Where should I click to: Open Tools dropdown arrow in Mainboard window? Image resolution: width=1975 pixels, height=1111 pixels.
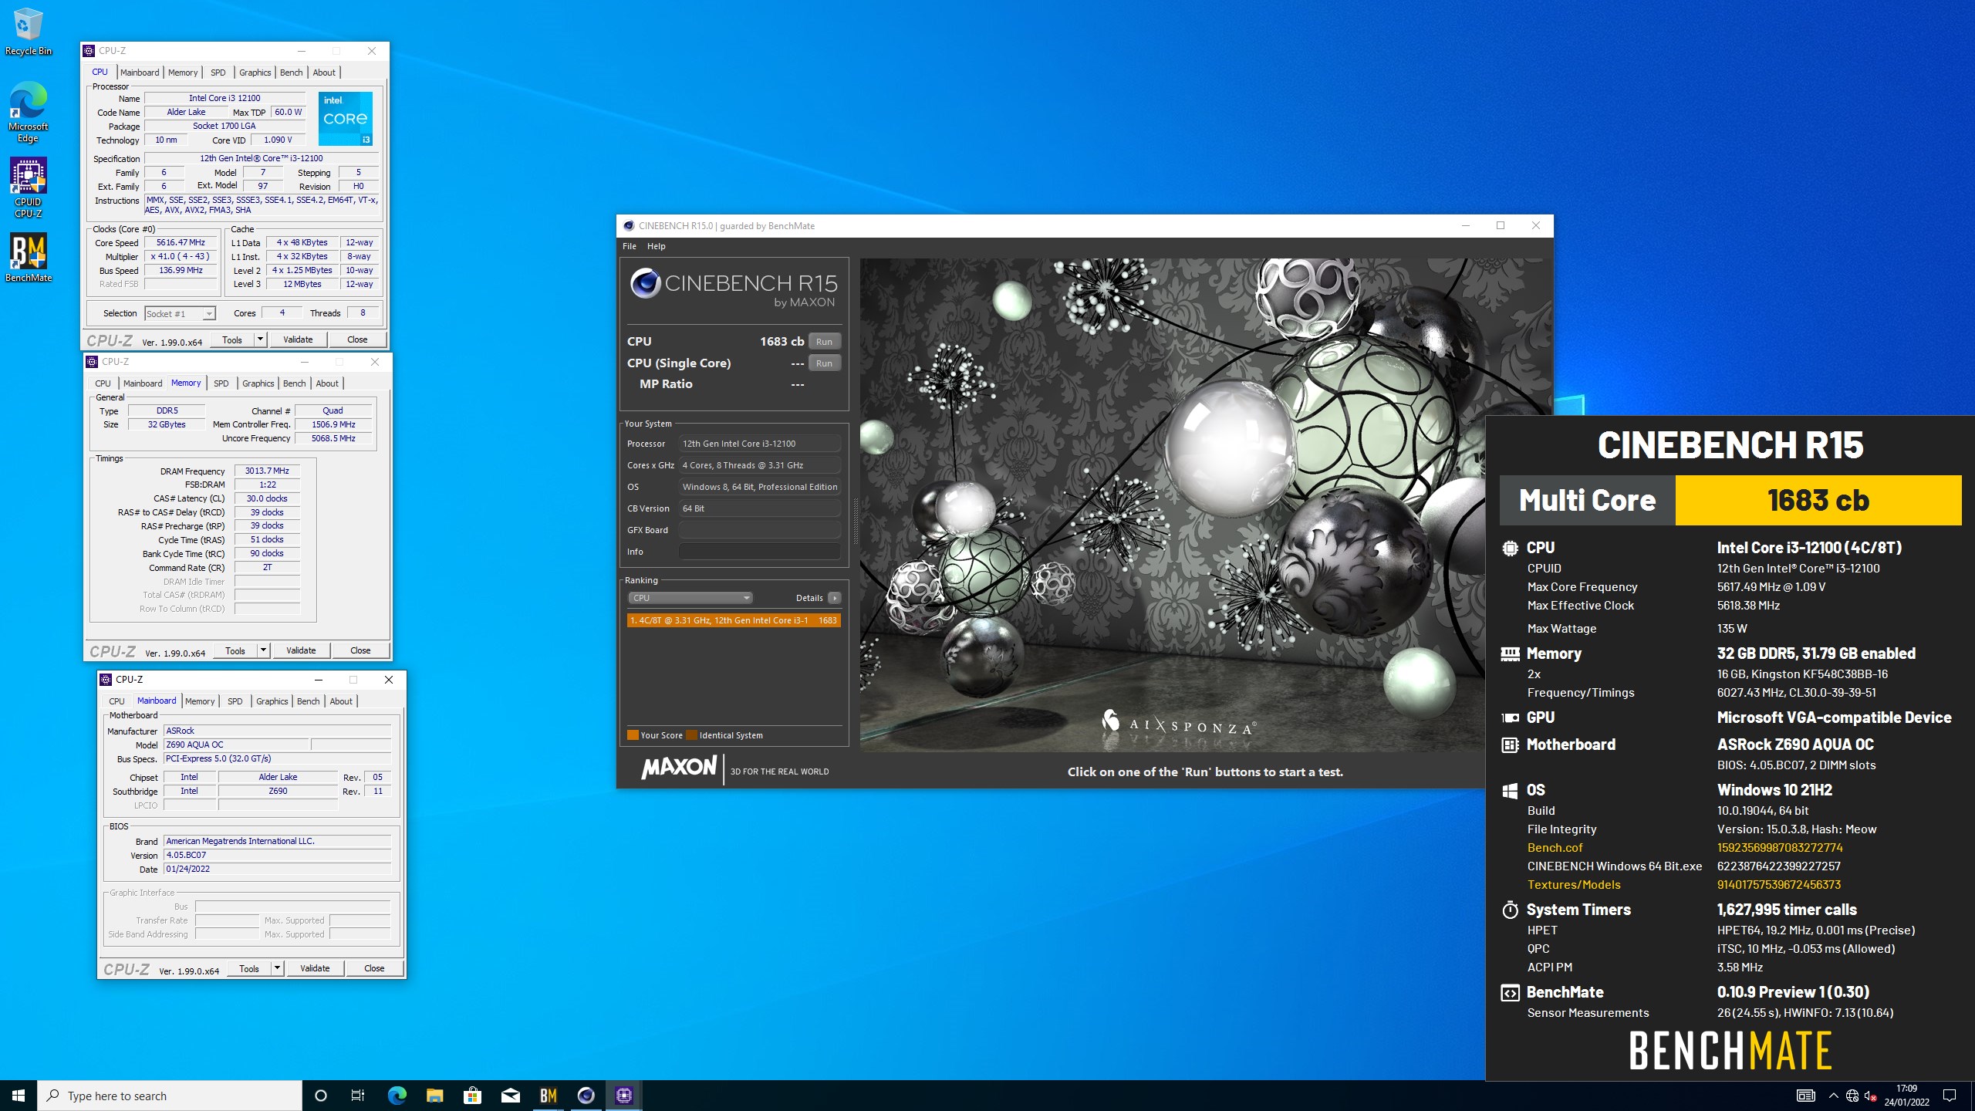click(x=277, y=968)
